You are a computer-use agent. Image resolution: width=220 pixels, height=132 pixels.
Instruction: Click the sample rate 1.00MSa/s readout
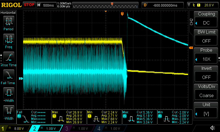coord(64,3)
